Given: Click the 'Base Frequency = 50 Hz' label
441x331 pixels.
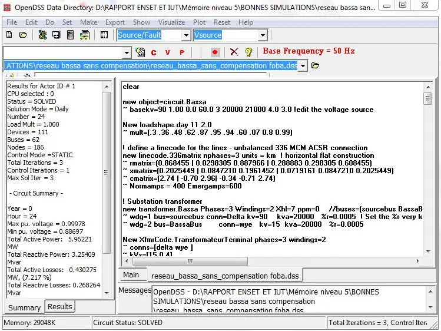Looking at the screenshot, I should click(x=309, y=51).
